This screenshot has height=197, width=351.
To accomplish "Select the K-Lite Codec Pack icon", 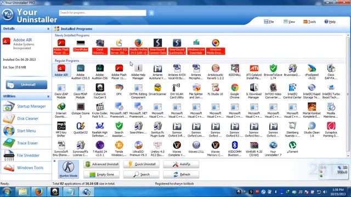I will click(x=100, y=111).
